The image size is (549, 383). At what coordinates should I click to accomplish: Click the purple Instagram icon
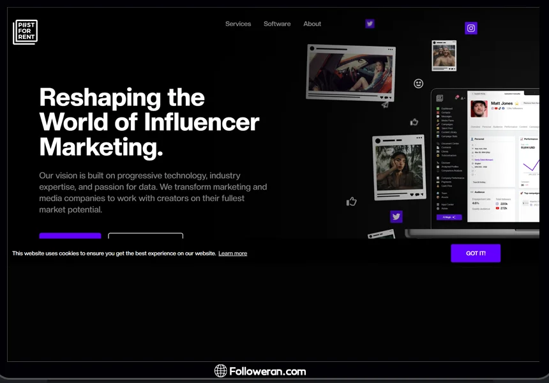tap(471, 28)
